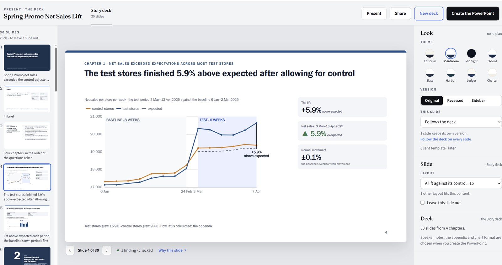This screenshot has width=502, height=265.
Task: Select slide 4 thumbnail in sidebar
Action: pyautogui.click(x=27, y=177)
